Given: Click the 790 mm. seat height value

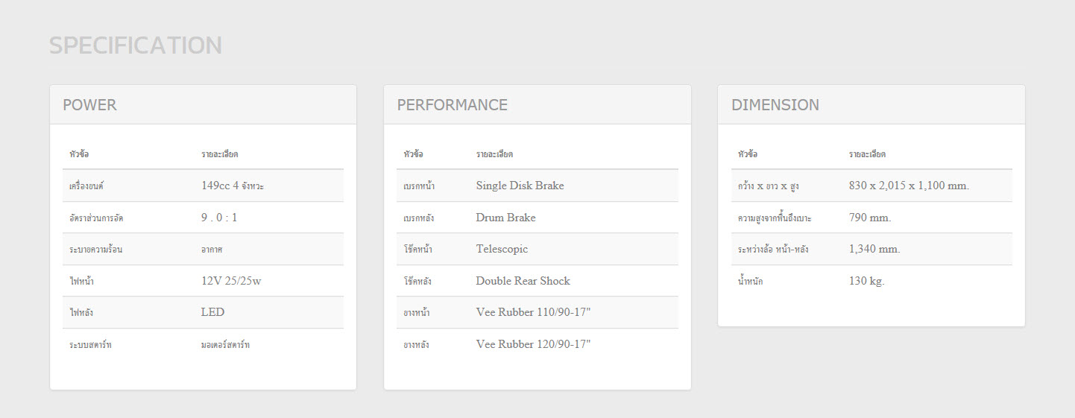Looking at the screenshot, I should (x=870, y=218).
